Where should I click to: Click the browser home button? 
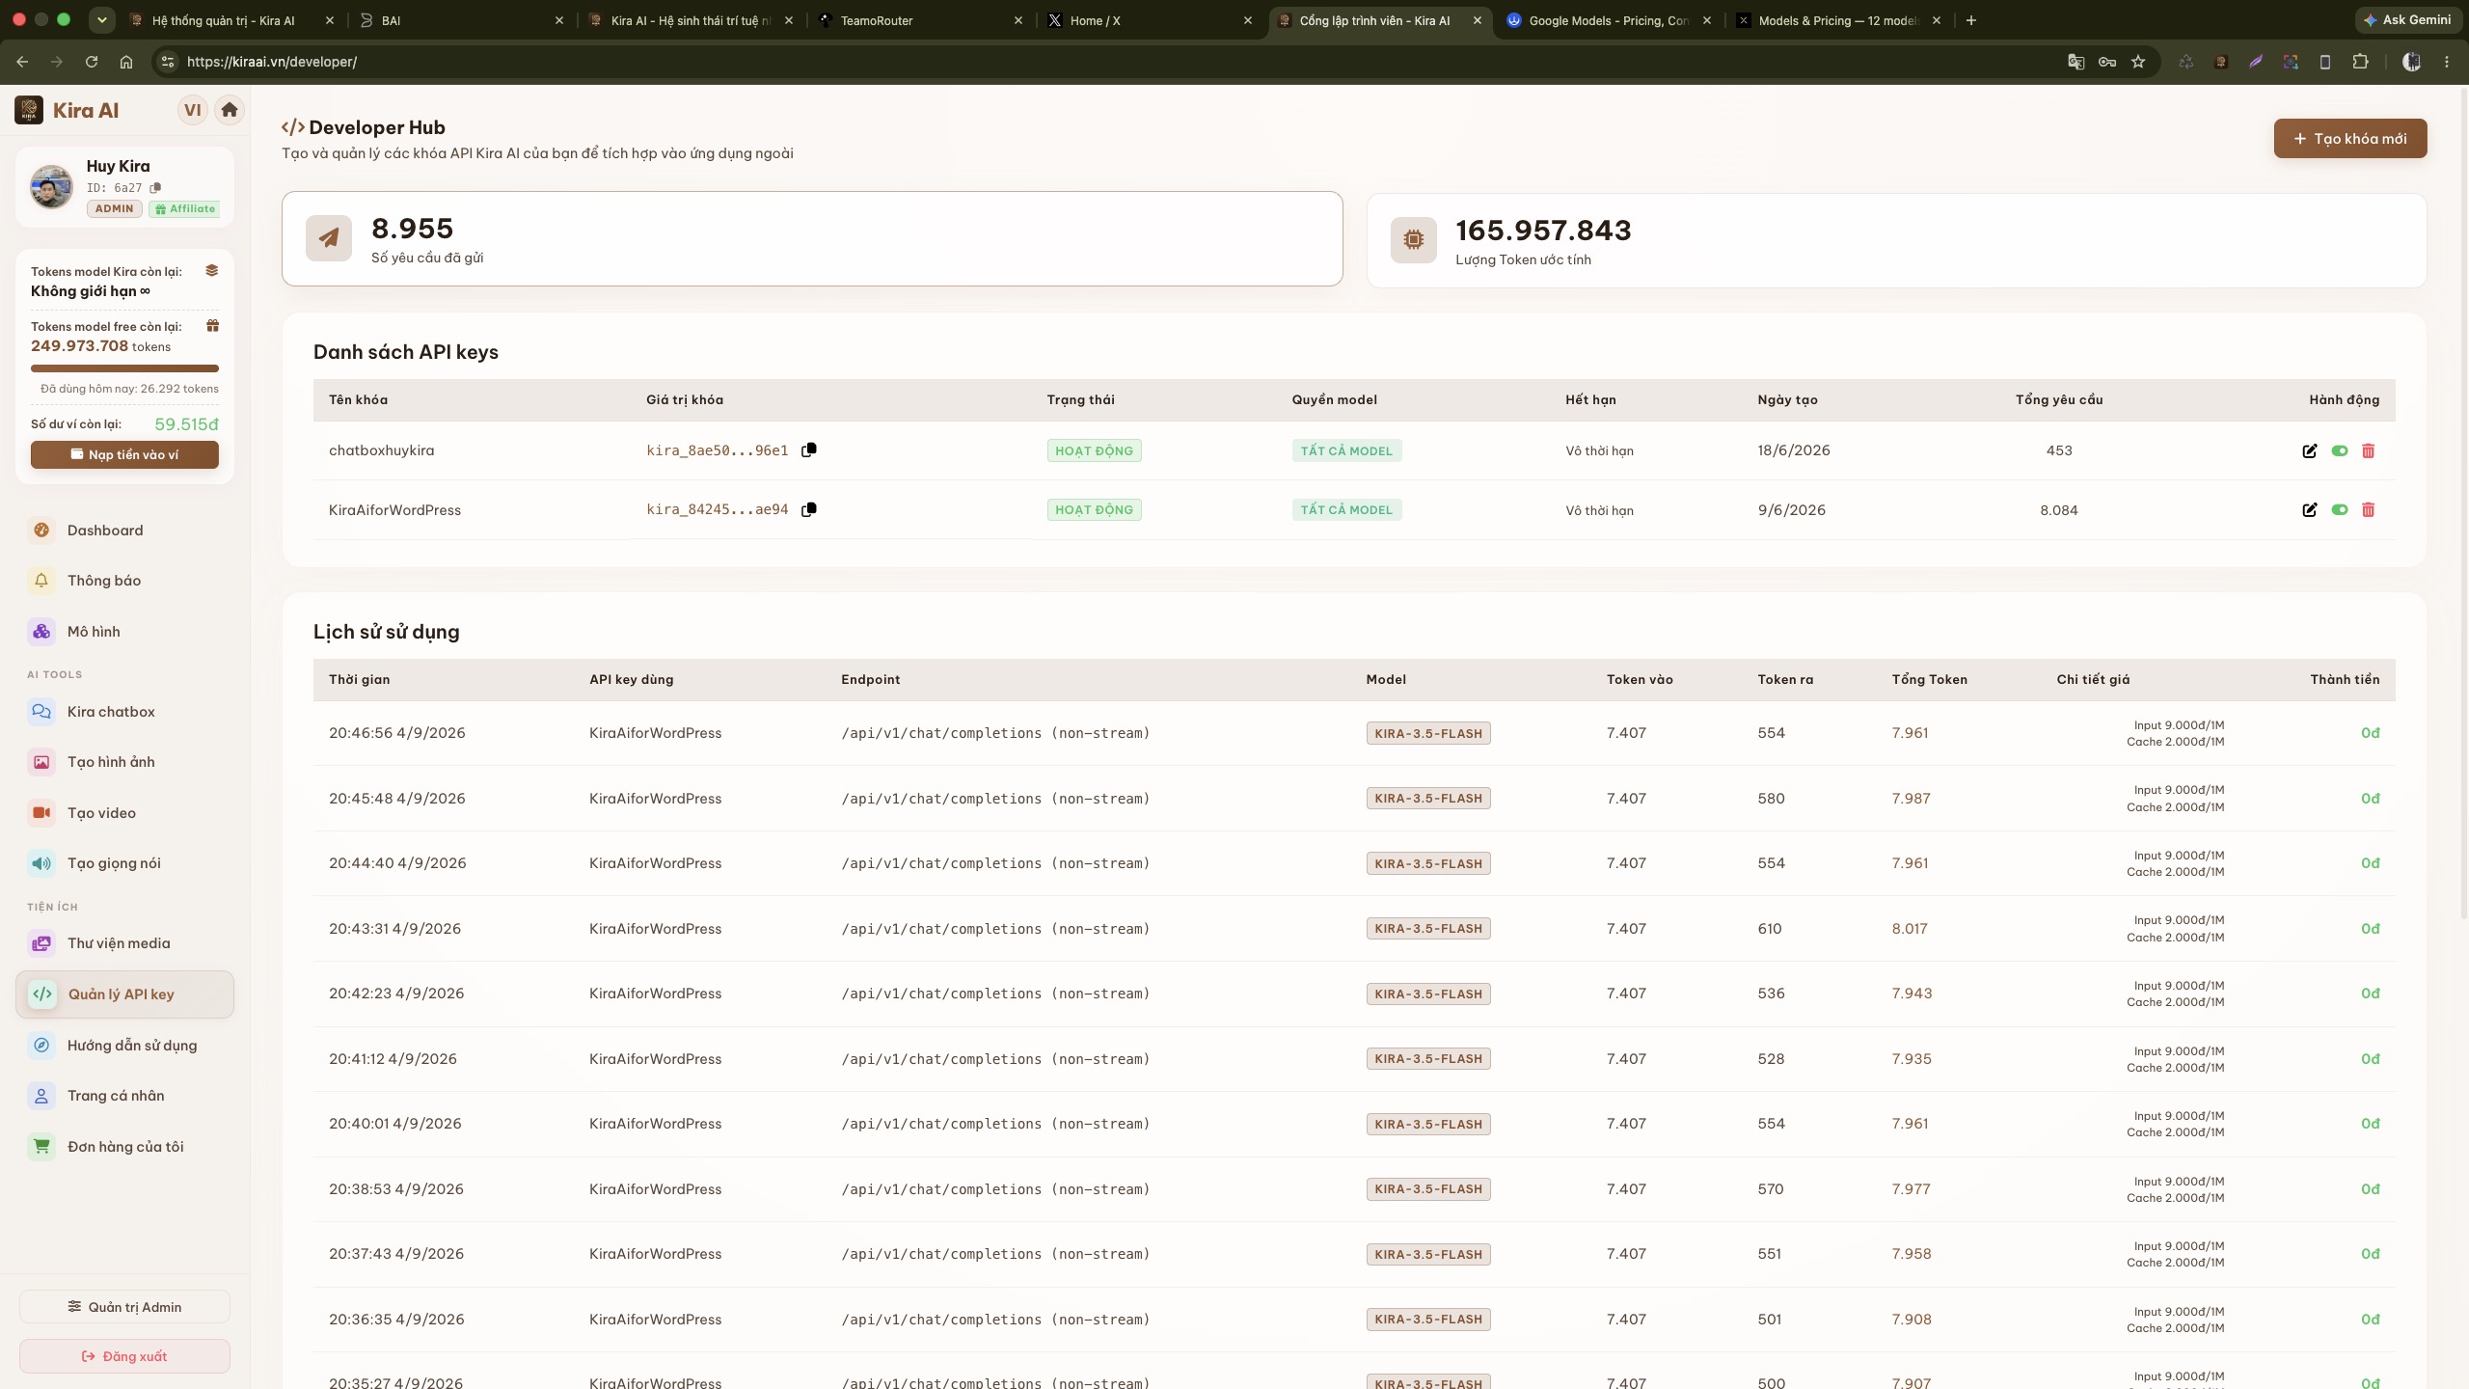coord(126,62)
